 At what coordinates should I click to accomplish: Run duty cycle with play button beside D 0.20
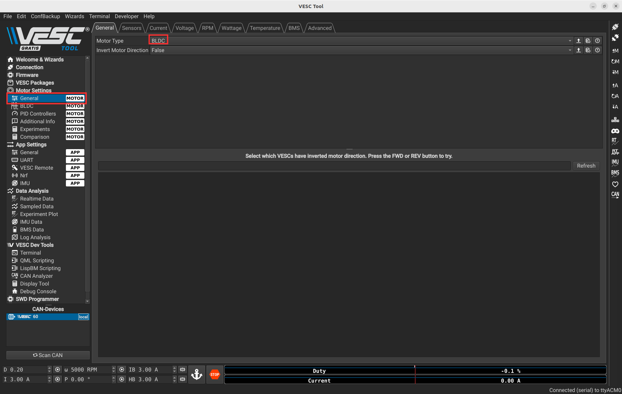tap(57, 369)
